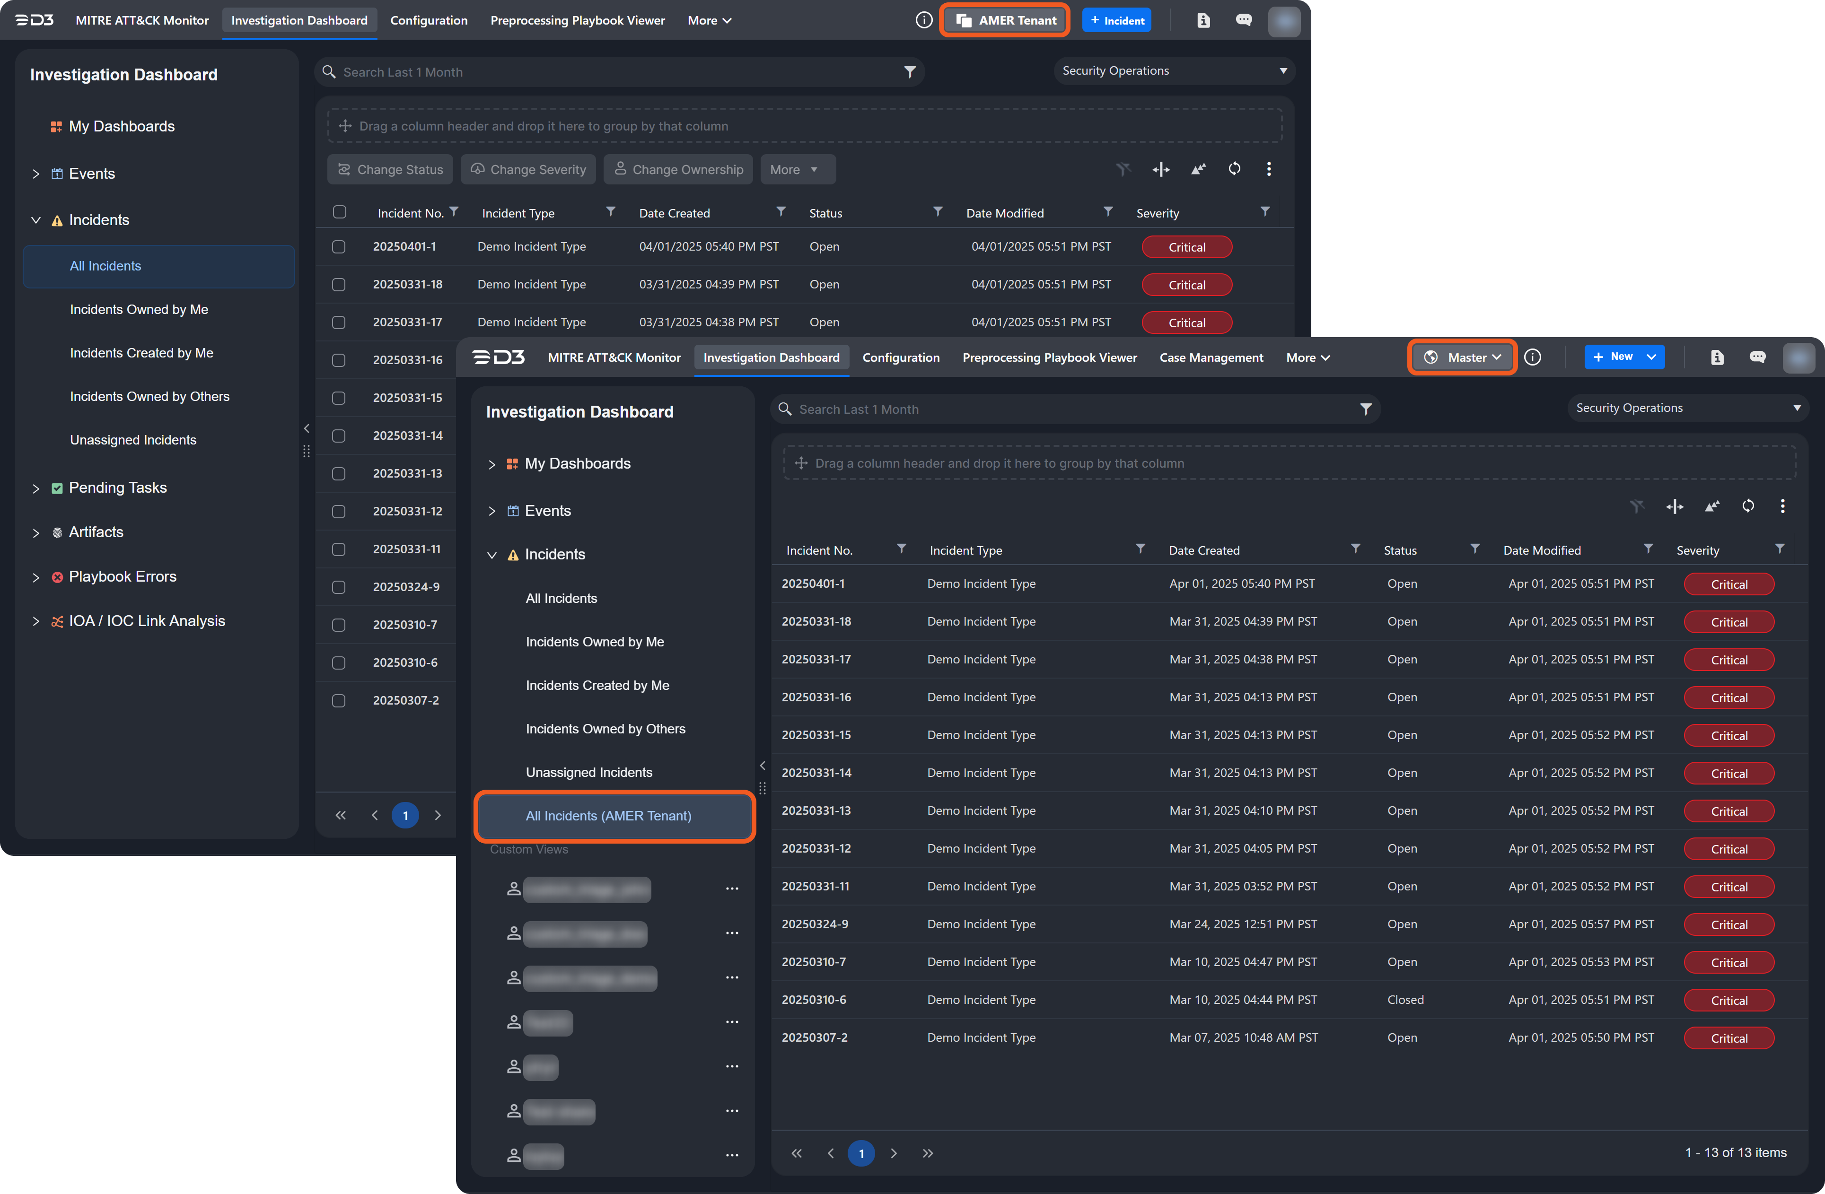Toggle the select-all checkbox in grid header

click(339, 212)
